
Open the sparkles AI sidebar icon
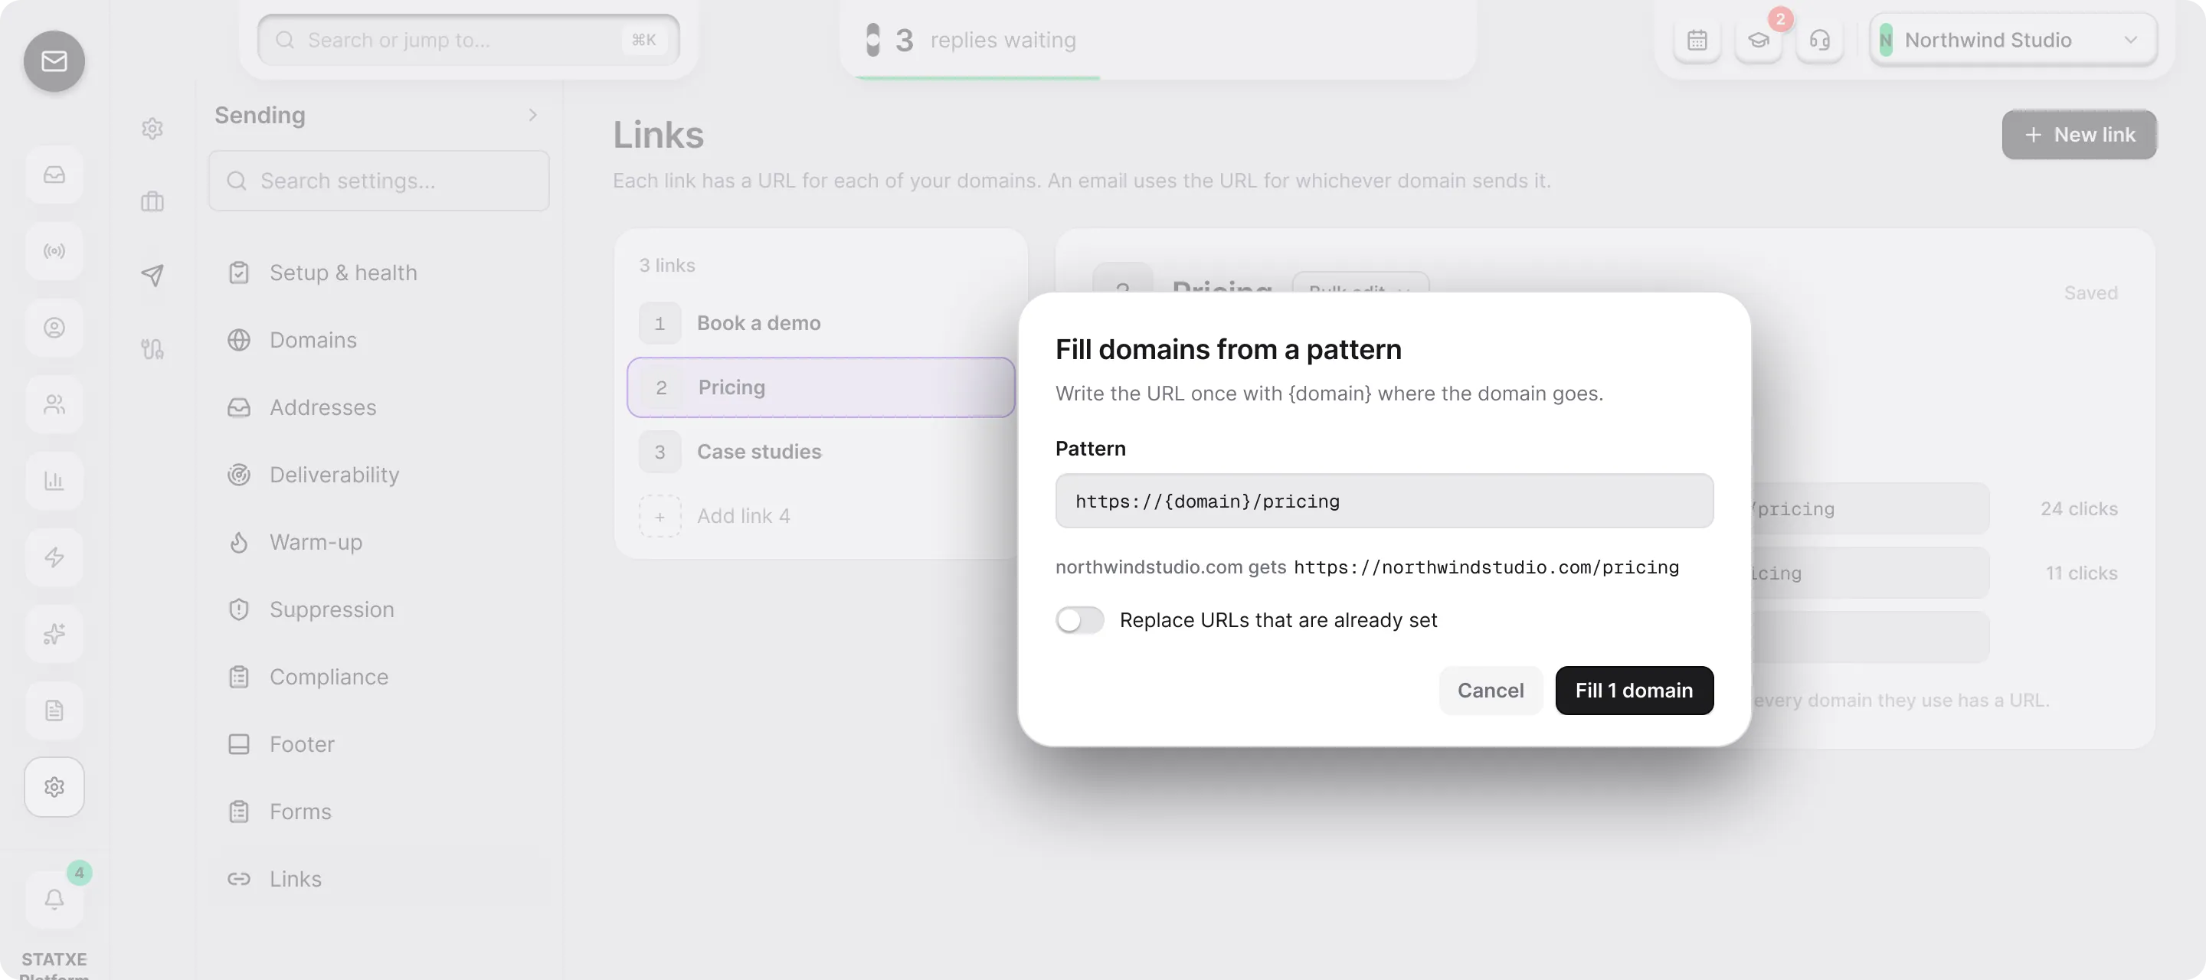(54, 633)
